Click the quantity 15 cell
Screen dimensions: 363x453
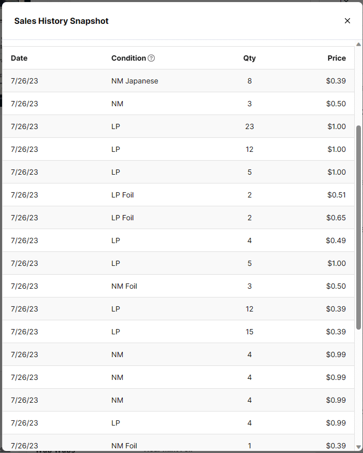pyautogui.click(x=250, y=332)
